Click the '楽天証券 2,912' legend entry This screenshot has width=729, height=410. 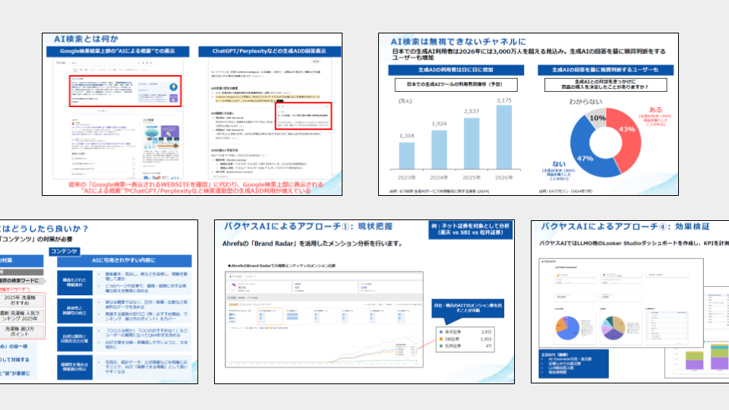point(470,332)
